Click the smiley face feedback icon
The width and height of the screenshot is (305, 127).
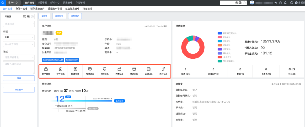(x=291, y=3)
